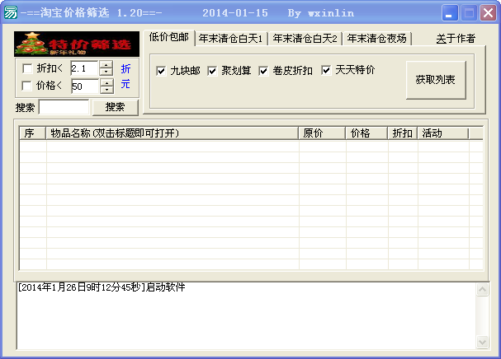This screenshot has width=501, height=359.
Task: Click the 特价筛选 Christmas banner image
Action: (77, 44)
